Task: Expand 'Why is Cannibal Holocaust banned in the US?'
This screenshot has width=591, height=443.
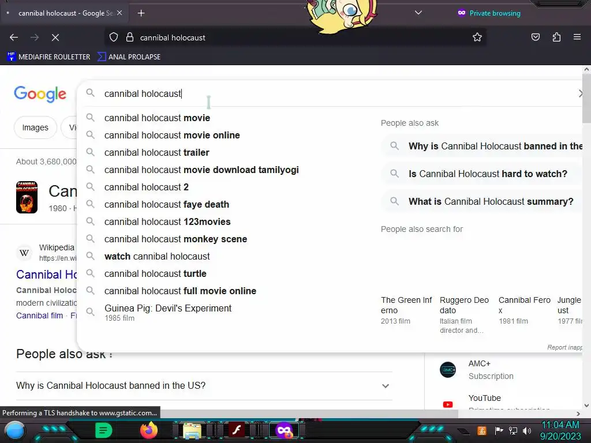Action: [204, 386]
